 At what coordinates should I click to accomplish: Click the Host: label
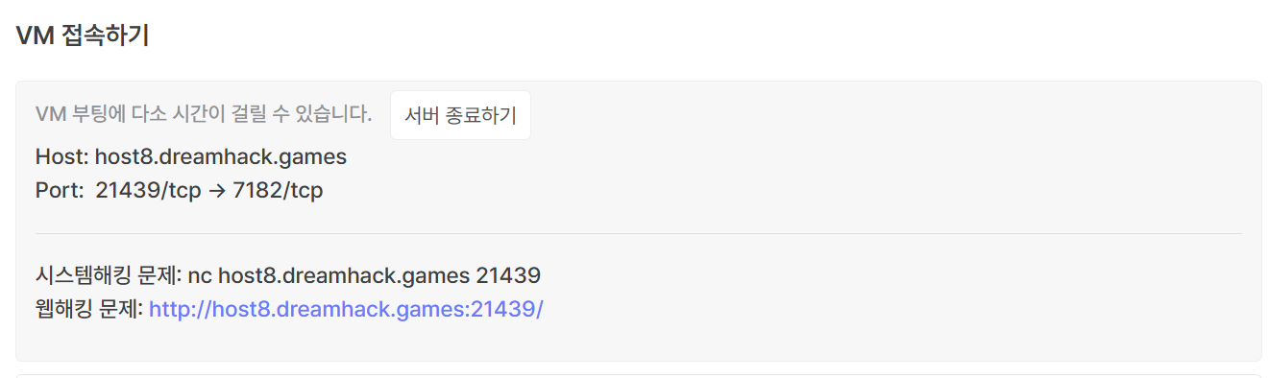(x=62, y=156)
